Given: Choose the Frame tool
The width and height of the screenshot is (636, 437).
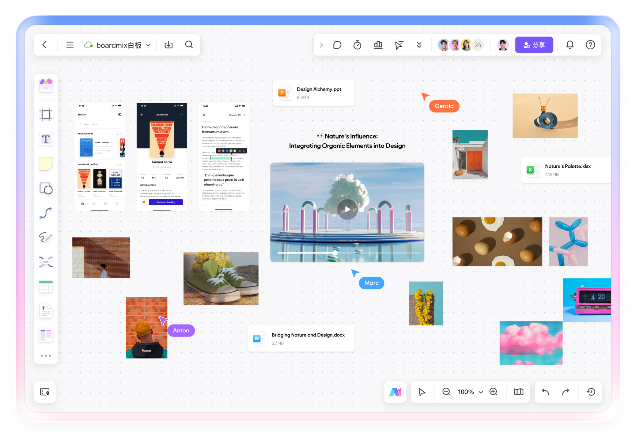Looking at the screenshot, I should [x=46, y=115].
